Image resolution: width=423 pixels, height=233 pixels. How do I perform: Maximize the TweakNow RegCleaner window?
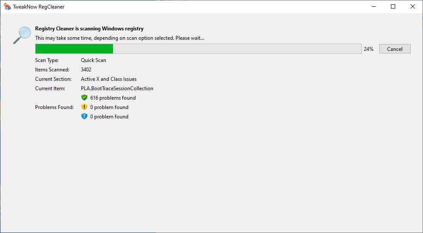tap(393, 6)
